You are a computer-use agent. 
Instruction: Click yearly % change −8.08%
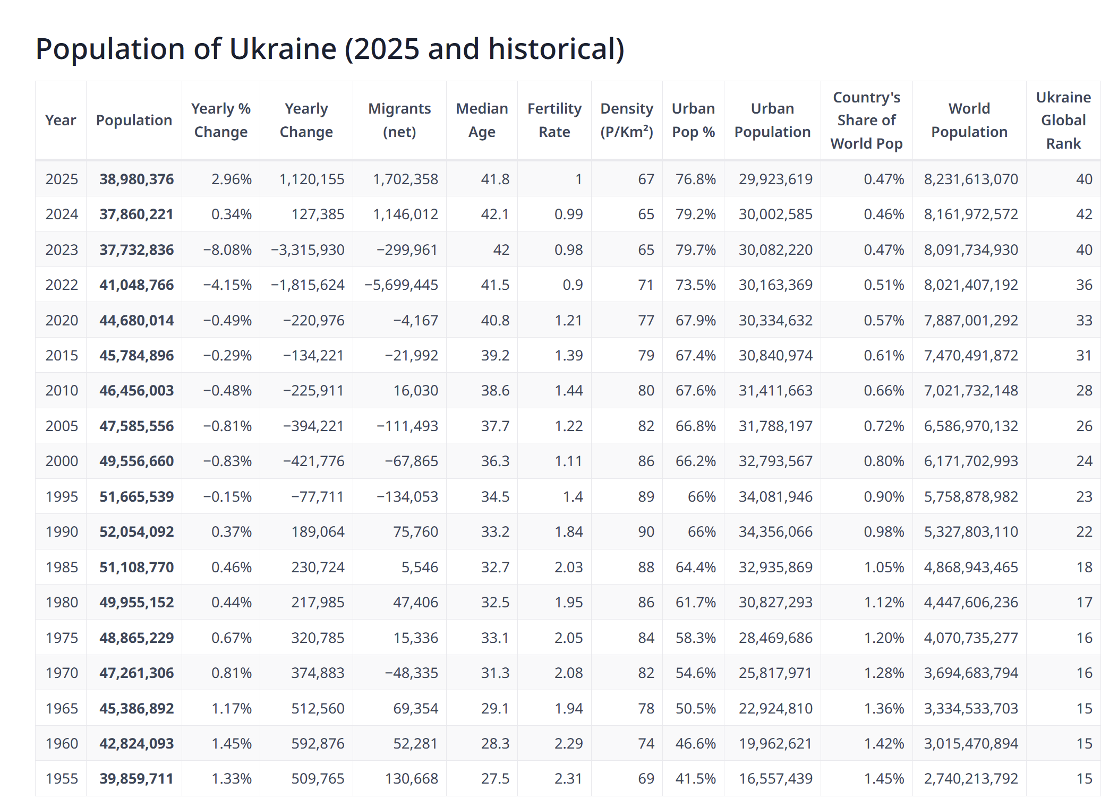[227, 250]
